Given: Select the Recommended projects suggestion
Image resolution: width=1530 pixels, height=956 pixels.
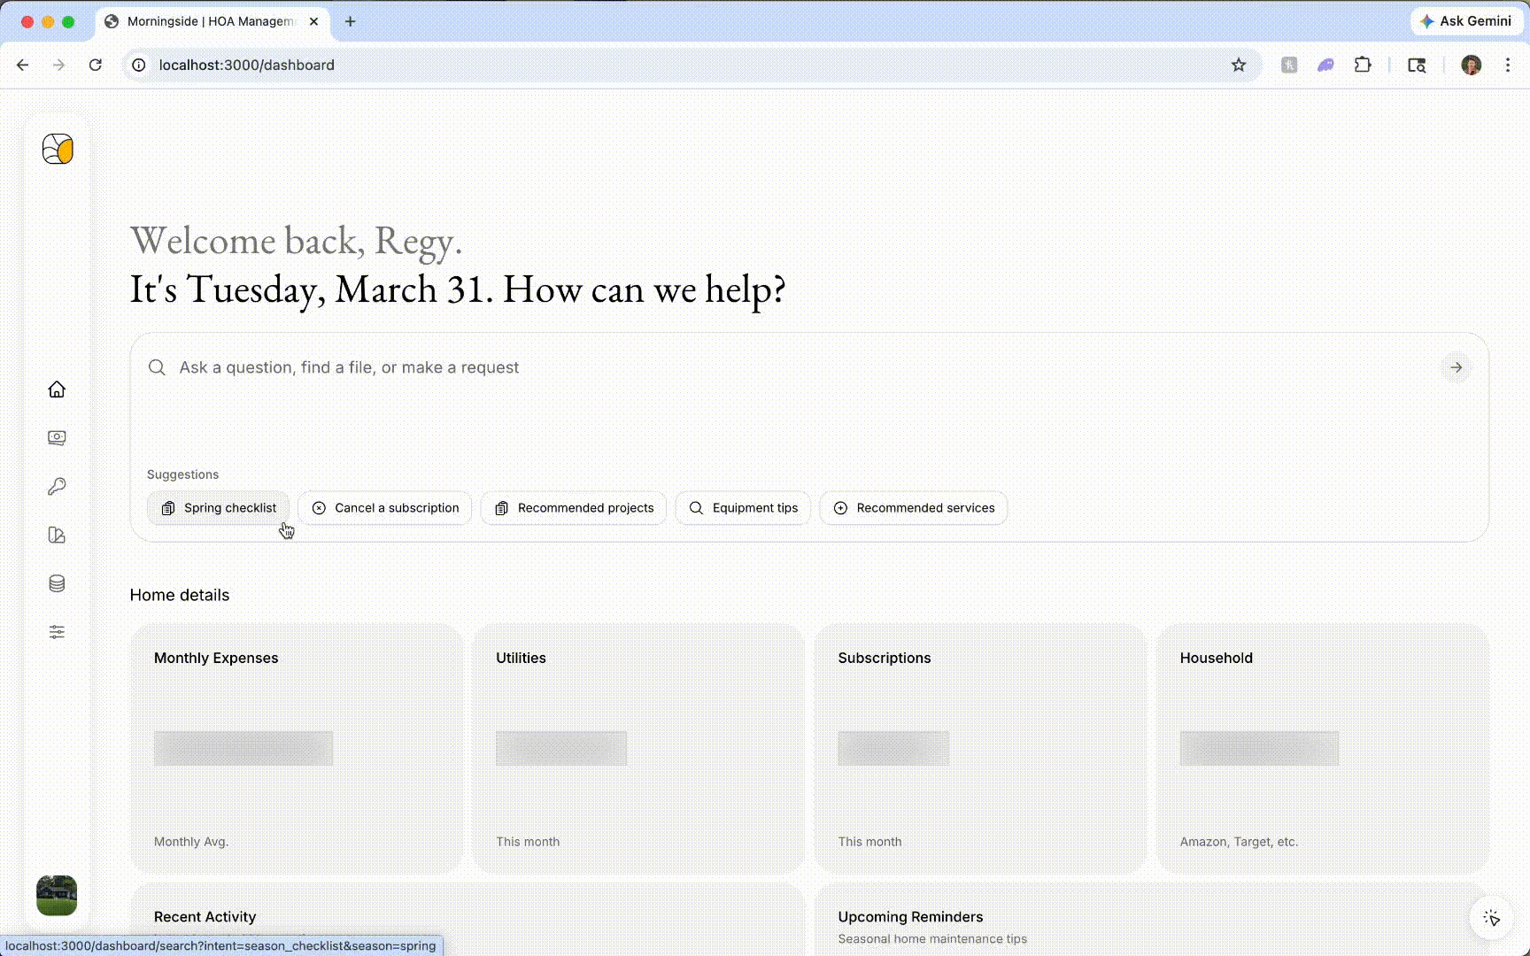Looking at the screenshot, I should pyautogui.click(x=574, y=508).
